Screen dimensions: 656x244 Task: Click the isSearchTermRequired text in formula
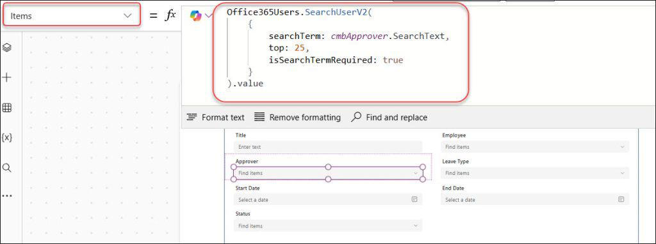pyautogui.click(x=323, y=60)
